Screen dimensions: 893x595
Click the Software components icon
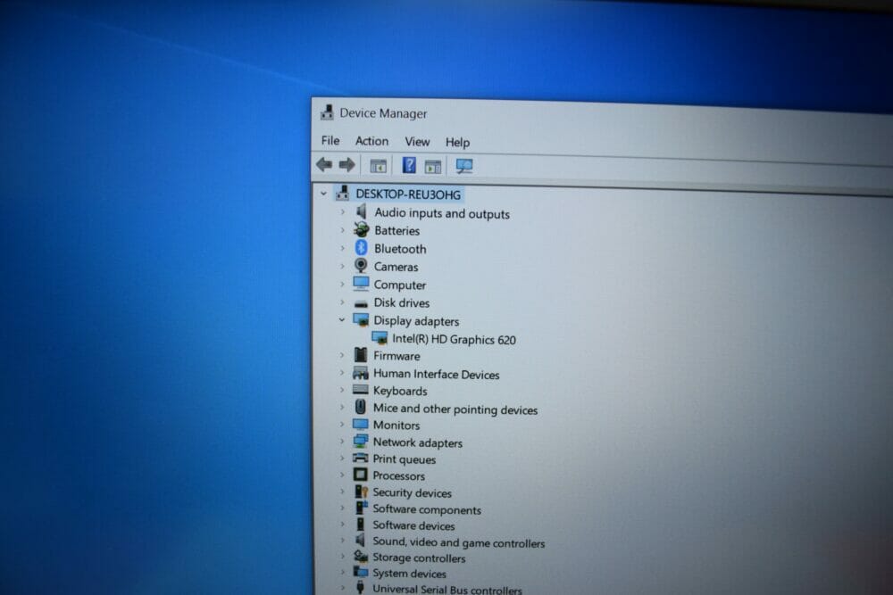(361, 508)
